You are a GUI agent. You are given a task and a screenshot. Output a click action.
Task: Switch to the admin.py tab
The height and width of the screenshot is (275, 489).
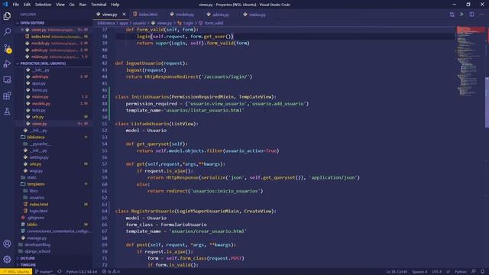218,15
